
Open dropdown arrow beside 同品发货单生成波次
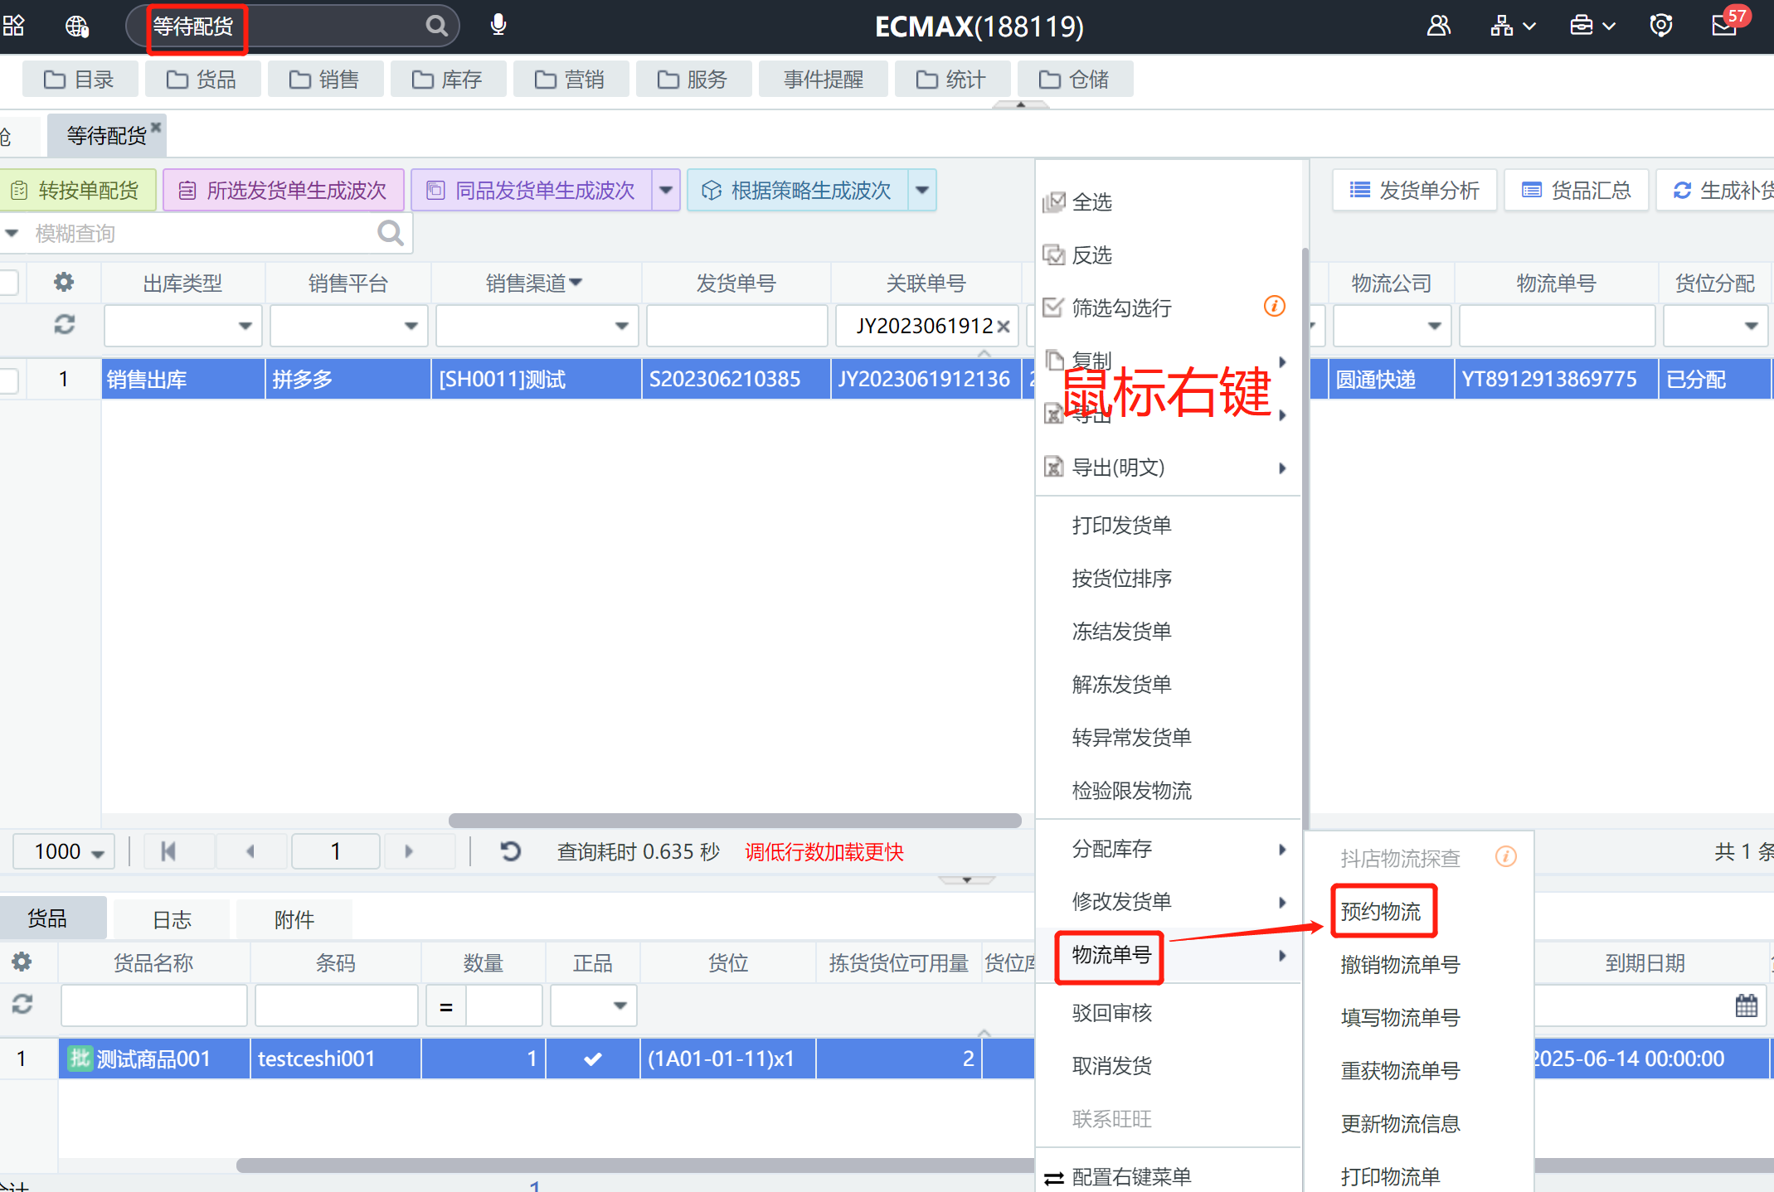point(666,190)
